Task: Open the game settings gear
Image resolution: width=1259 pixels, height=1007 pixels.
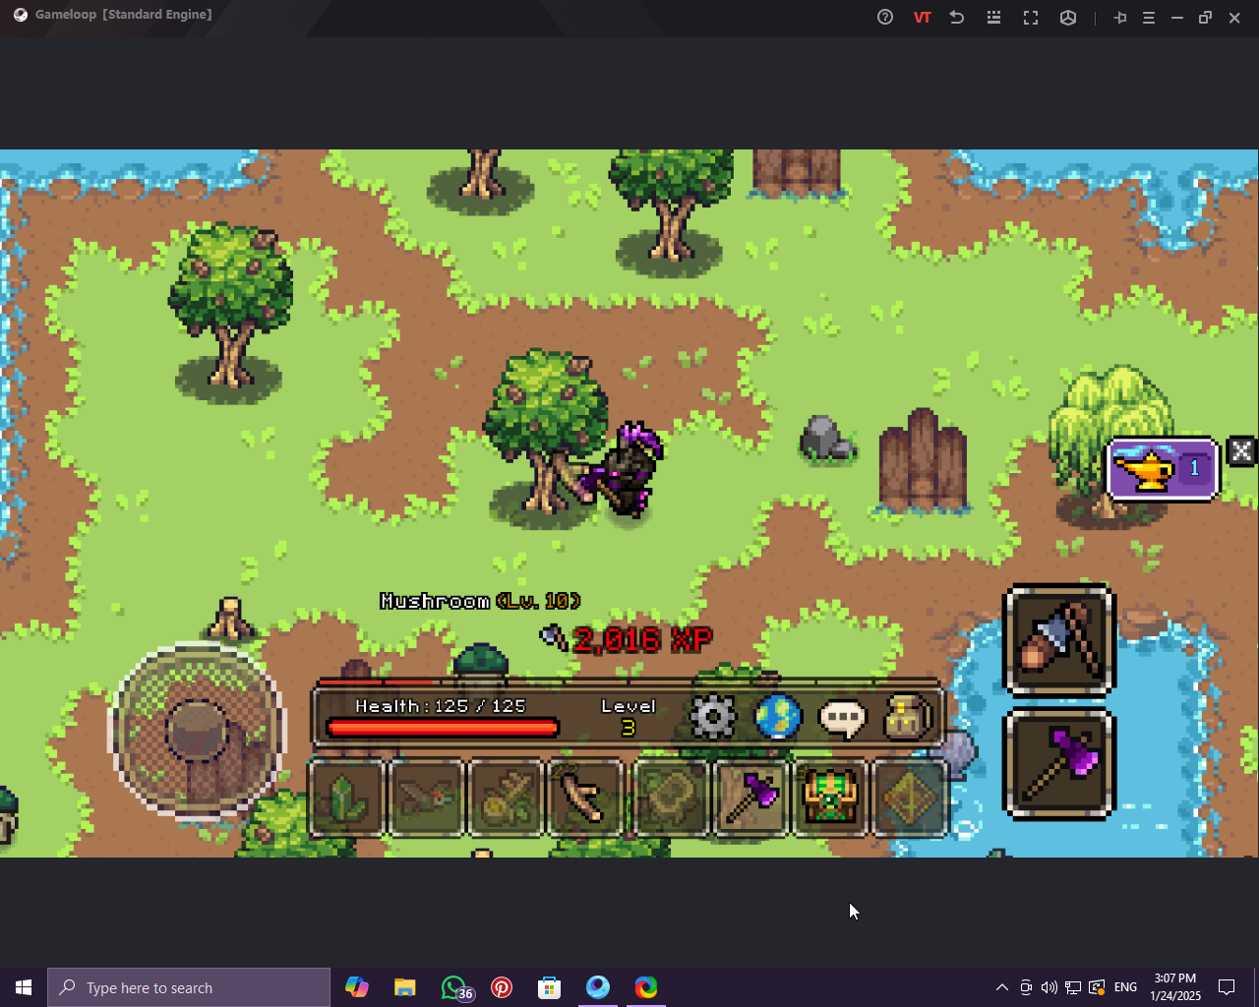Action: (713, 717)
